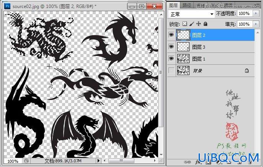Switch to the 路径 tab
The width and height of the screenshot is (263, 167).
point(187,5)
